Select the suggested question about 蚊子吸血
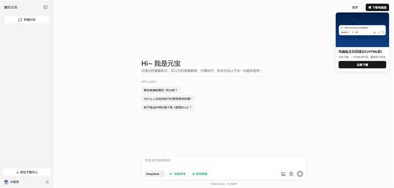This screenshot has height=188, width=394. point(168,107)
